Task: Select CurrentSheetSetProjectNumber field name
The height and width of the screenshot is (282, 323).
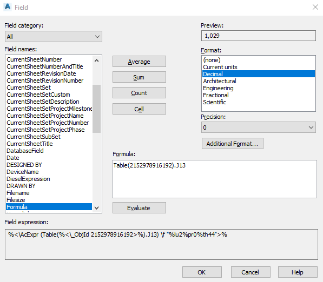Action: (x=49, y=123)
